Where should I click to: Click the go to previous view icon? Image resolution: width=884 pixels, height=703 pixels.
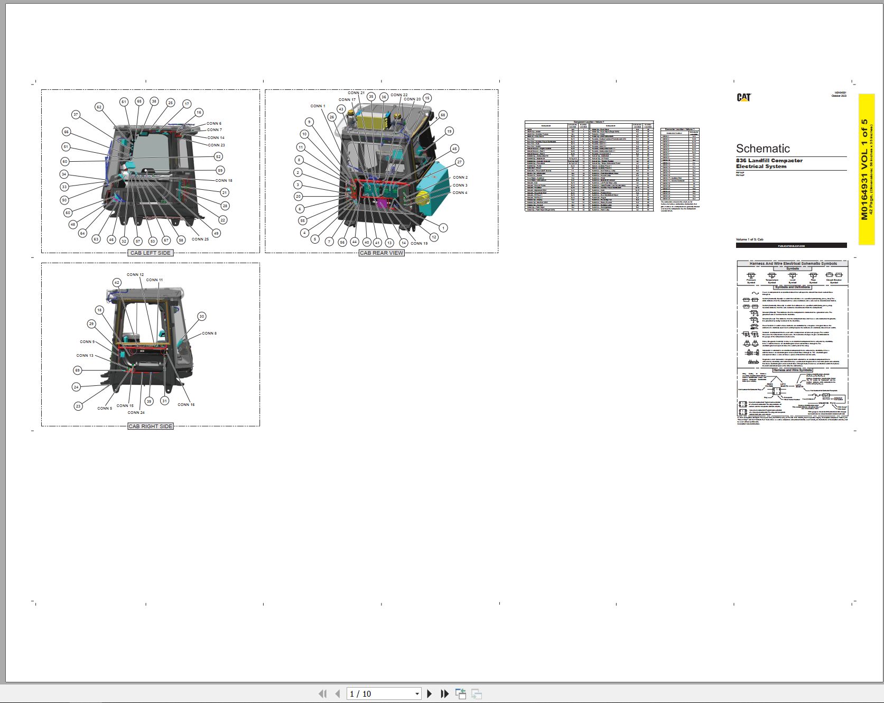(461, 693)
